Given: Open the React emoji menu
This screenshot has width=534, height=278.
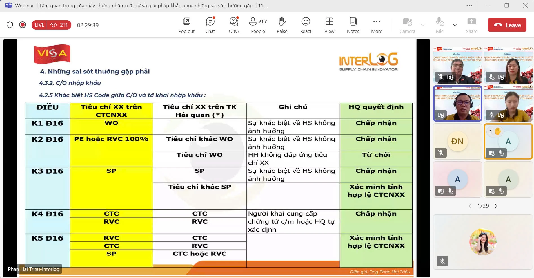Looking at the screenshot, I should point(306,25).
